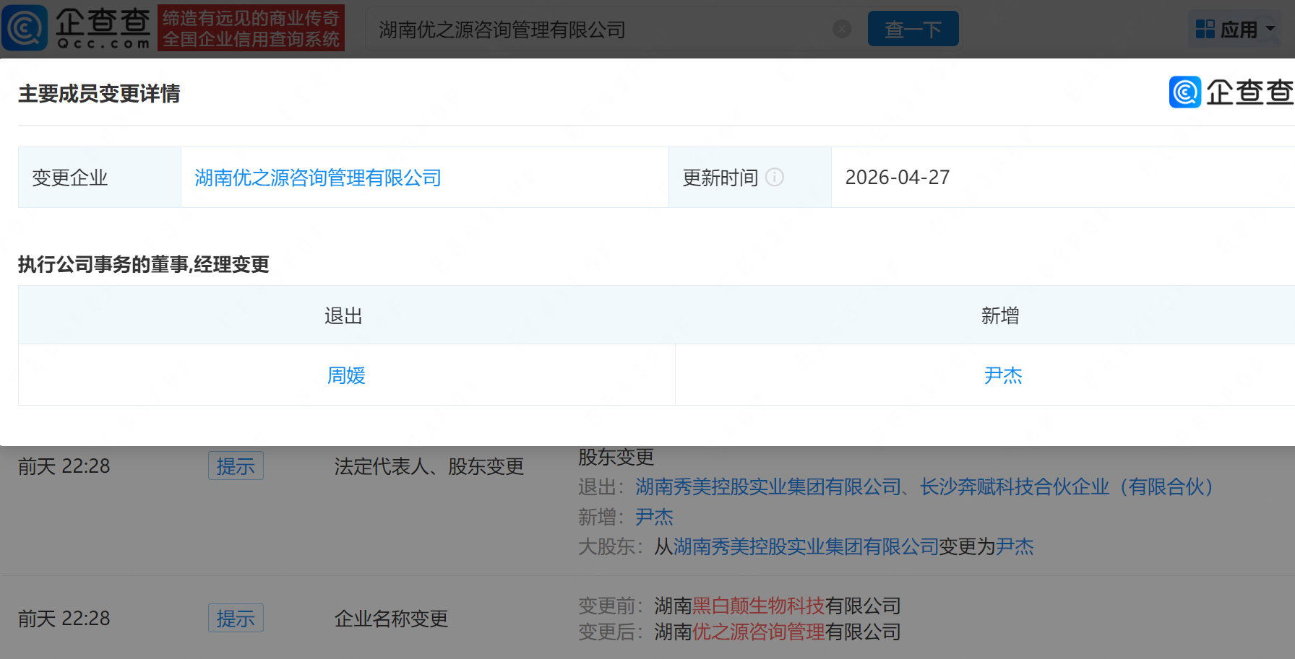The width and height of the screenshot is (1295, 659).
Task: Click the 提示 tag in the 企业名称变更 row
Action: click(236, 619)
